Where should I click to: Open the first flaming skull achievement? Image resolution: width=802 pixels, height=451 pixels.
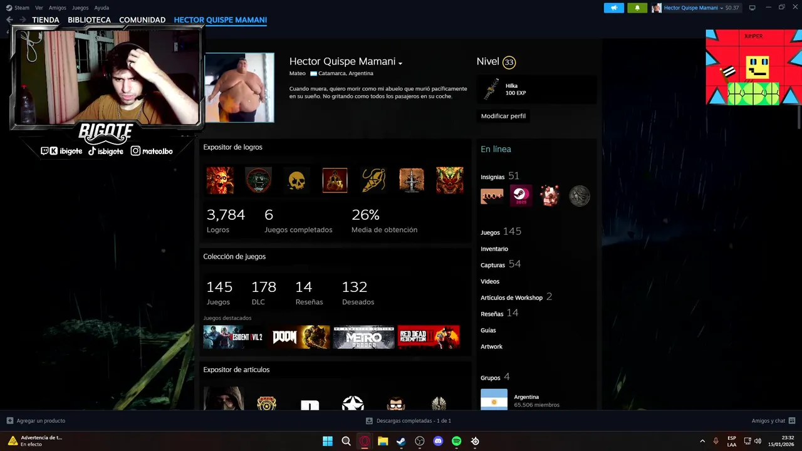click(220, 180)
